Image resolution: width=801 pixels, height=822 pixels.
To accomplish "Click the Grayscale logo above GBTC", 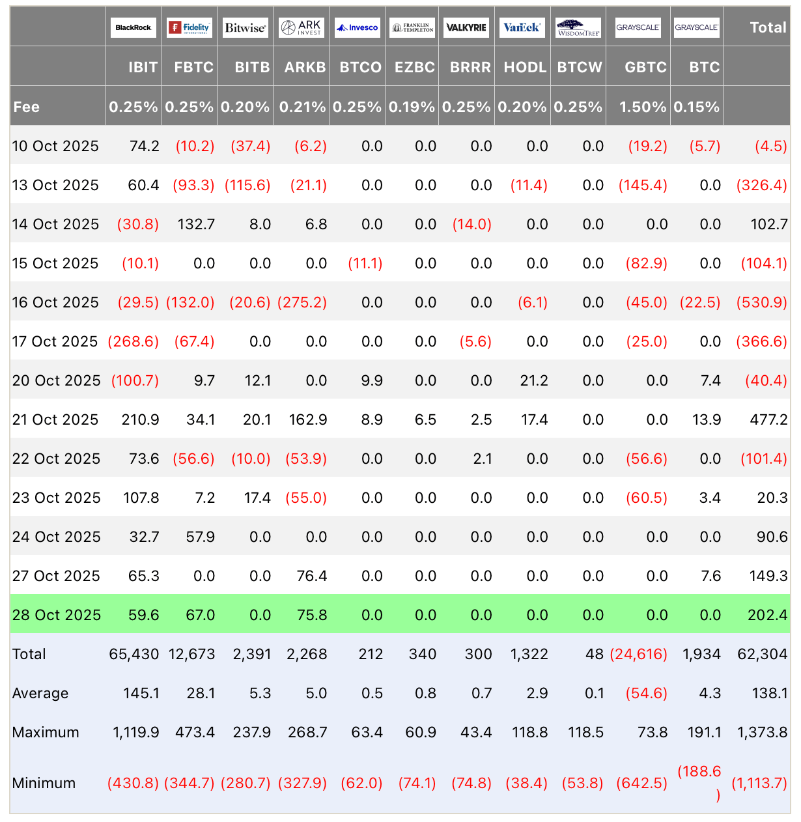I will [638, 27].
